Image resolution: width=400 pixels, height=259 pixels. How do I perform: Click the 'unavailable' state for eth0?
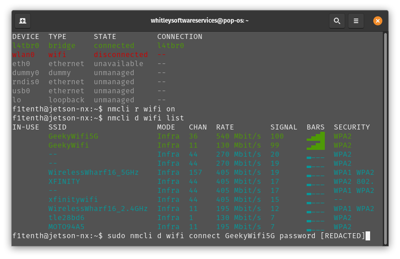[x=118, y=63]
